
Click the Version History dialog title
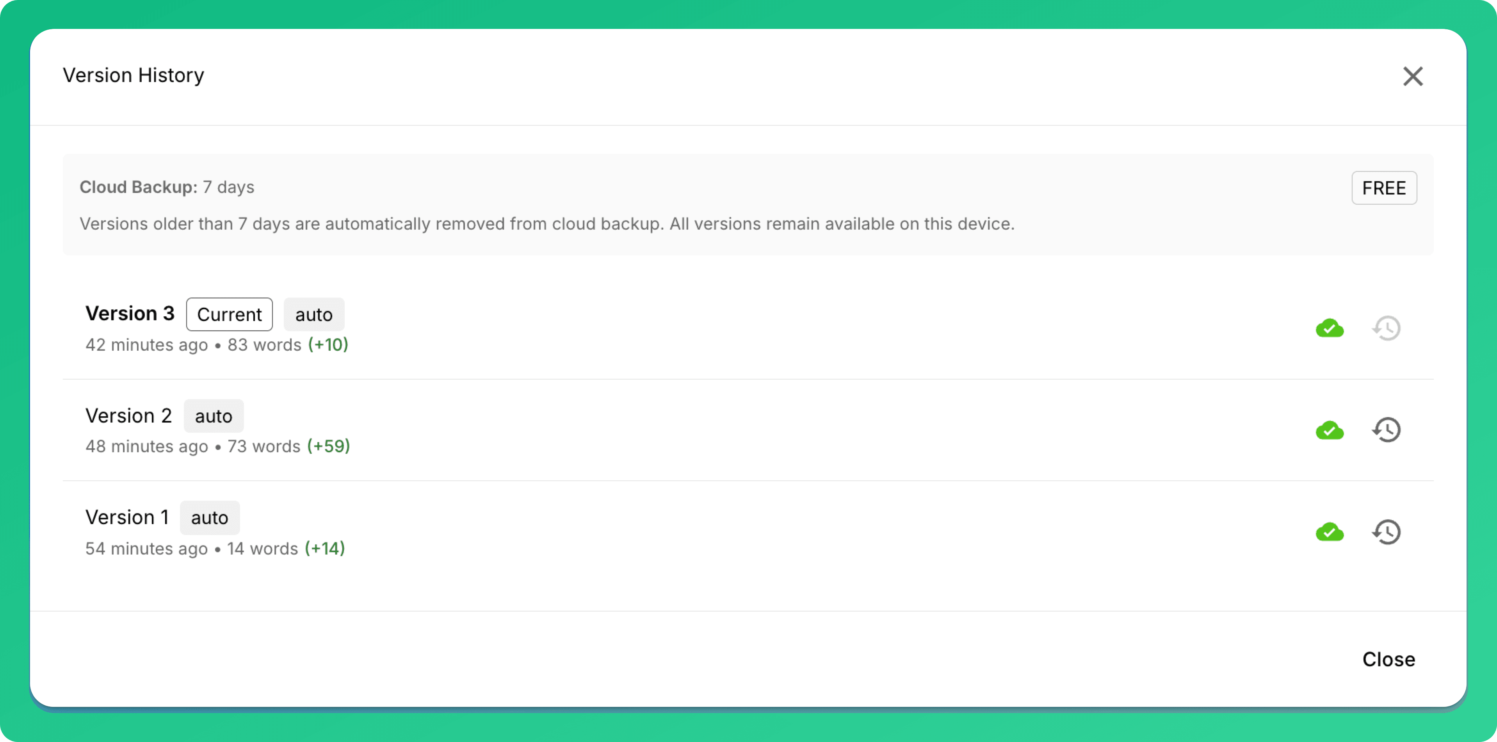134,75
